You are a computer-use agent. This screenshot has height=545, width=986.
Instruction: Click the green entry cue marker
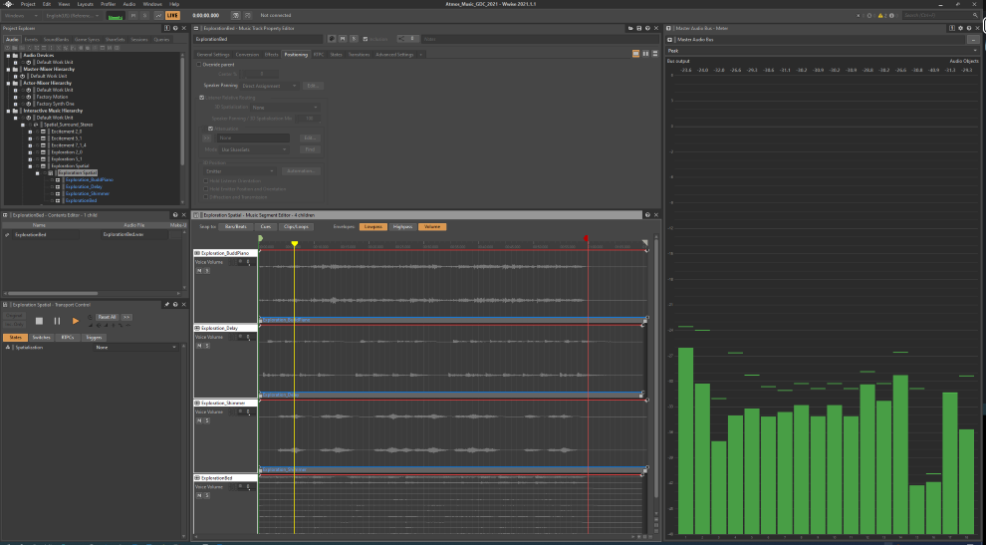pyautogui.click(x=260, y=238)
